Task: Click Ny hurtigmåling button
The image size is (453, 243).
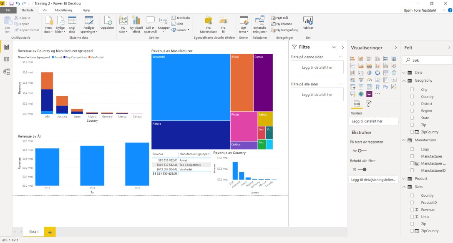Action: coord(284,30)
